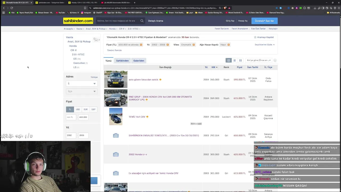Open the Kick bookmark

click(x=11, y=13)
